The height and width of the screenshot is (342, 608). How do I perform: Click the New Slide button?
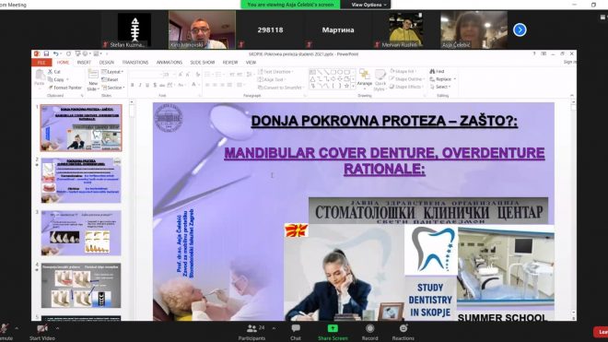click(x=93, y=80)
